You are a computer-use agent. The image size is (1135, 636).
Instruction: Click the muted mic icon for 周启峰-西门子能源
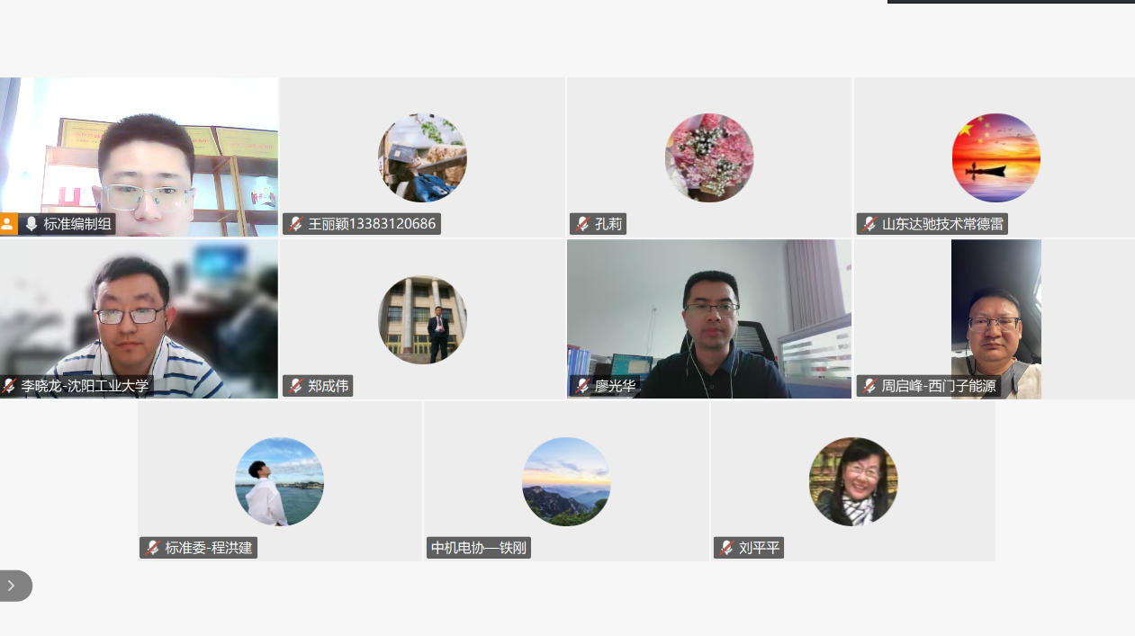click(869, 386)
